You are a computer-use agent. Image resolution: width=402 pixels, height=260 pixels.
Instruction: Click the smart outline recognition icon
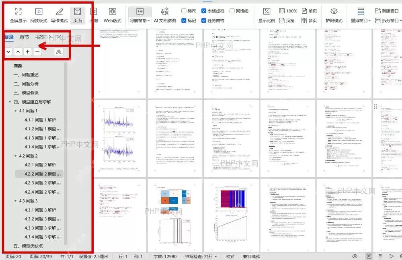59,52
